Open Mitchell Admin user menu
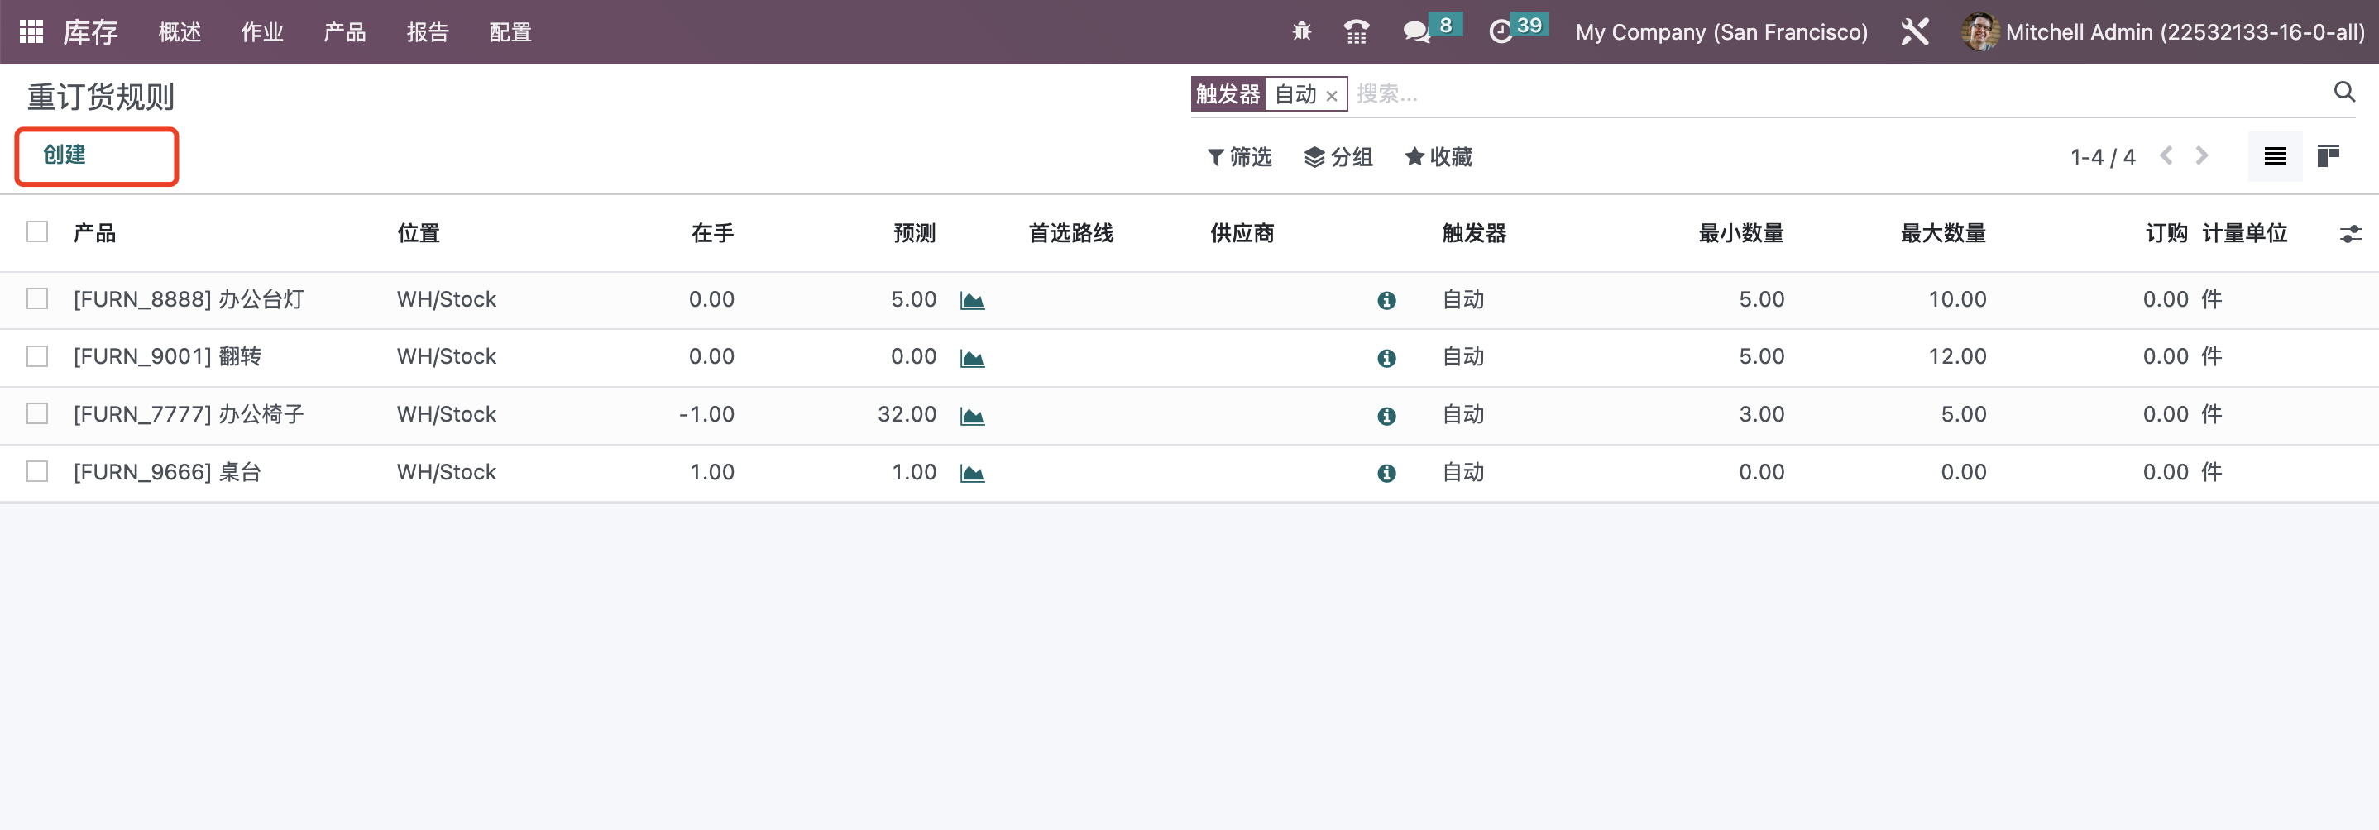Viewport: 2379px width, 830px height. click(x=2163, y=32)
